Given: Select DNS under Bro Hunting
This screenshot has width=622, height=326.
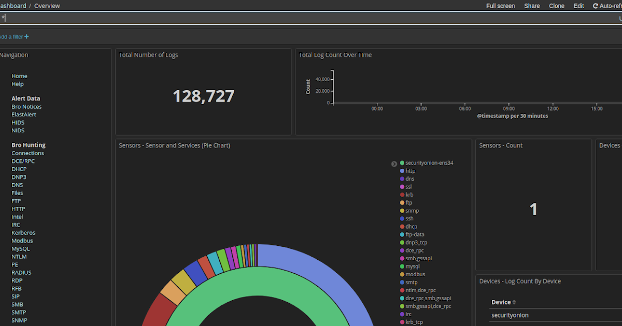Looking at the screenshot, I should (x=17, y=185).
